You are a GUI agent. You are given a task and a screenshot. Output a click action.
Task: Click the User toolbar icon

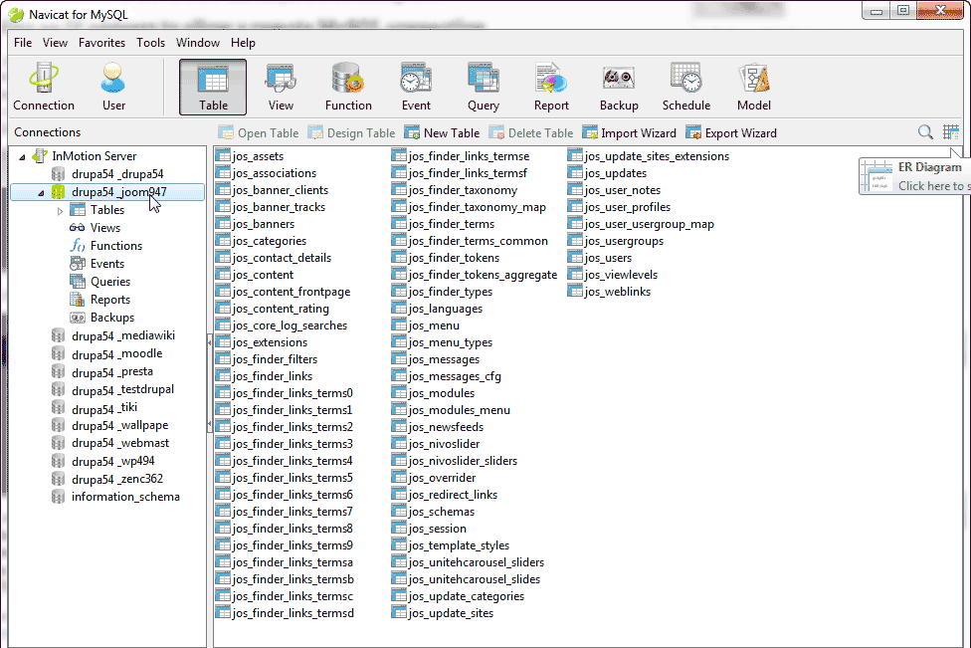(113, 87)
